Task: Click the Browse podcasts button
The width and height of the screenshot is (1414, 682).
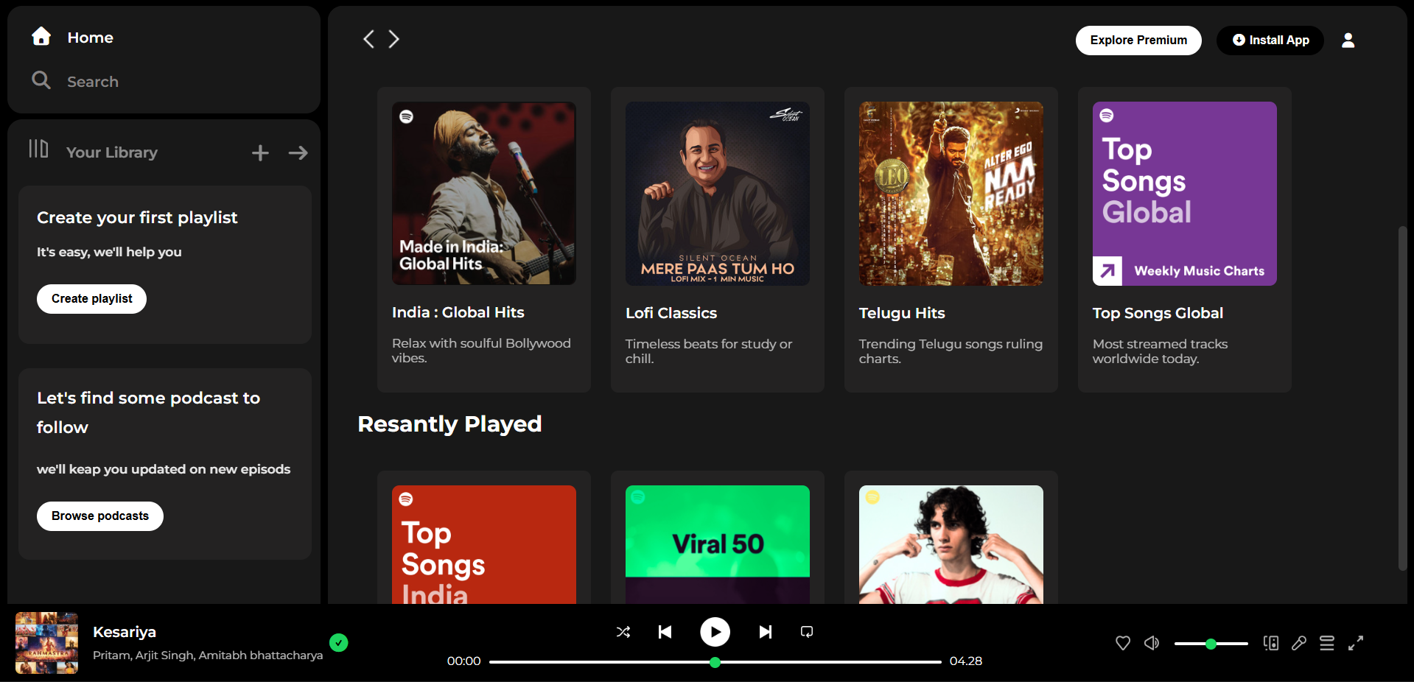Action: pos(100,516)
